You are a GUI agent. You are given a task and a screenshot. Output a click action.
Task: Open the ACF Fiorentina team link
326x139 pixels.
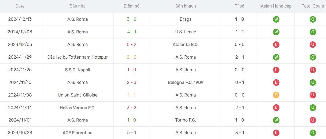pos(77,133)
